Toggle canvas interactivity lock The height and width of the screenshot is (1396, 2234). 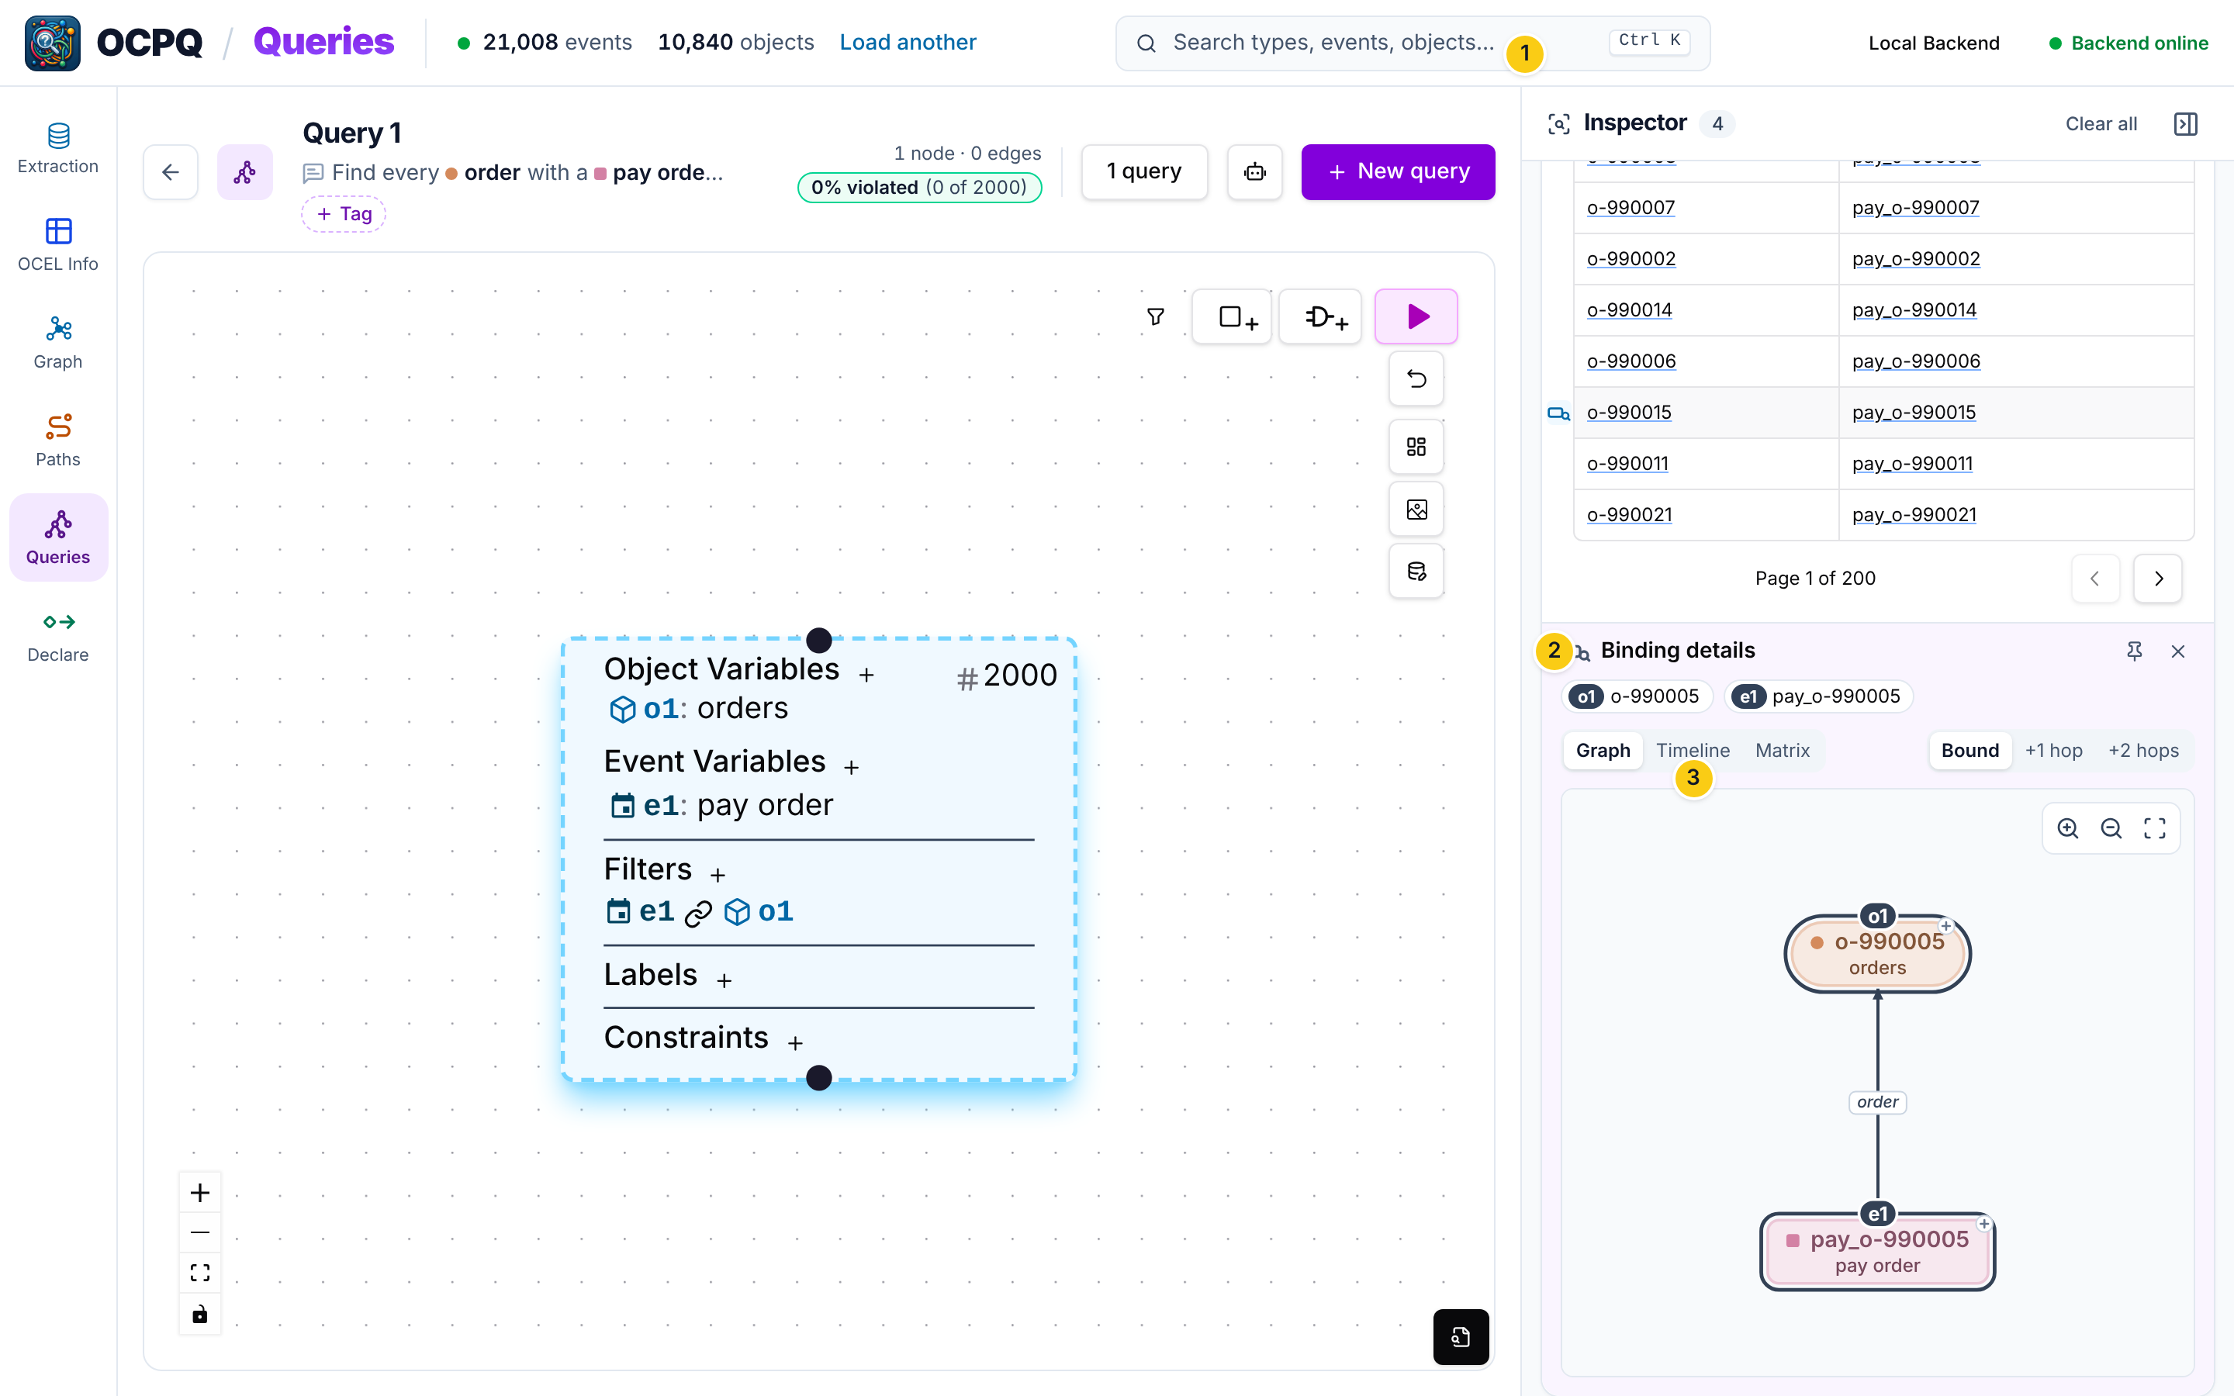199,1314
